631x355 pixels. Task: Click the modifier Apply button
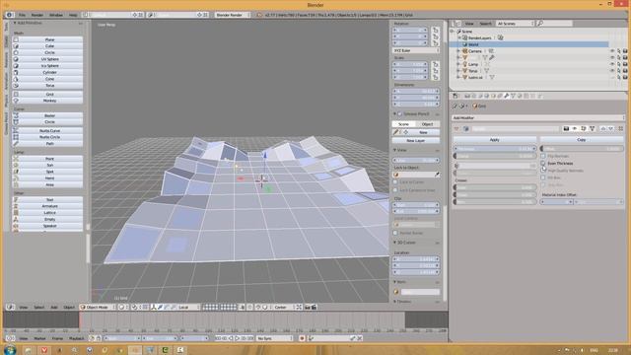(495, 140)
